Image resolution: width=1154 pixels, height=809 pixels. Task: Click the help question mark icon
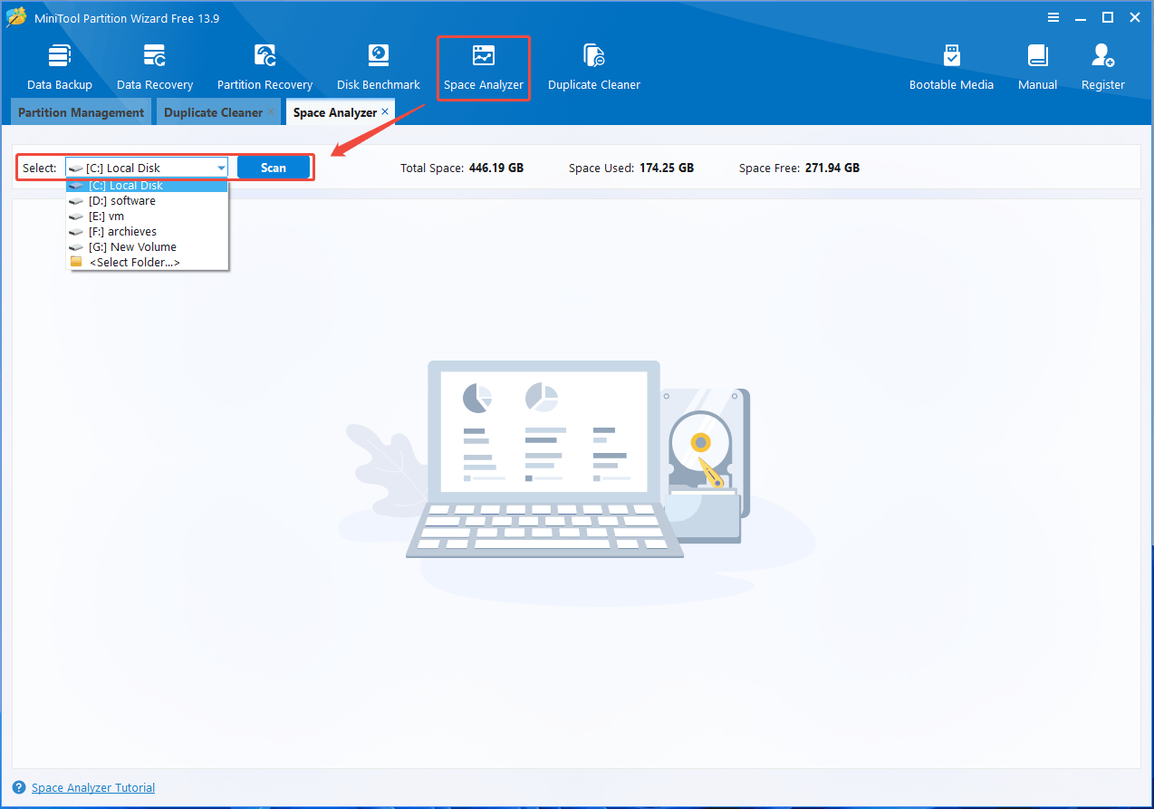(19, 787)
